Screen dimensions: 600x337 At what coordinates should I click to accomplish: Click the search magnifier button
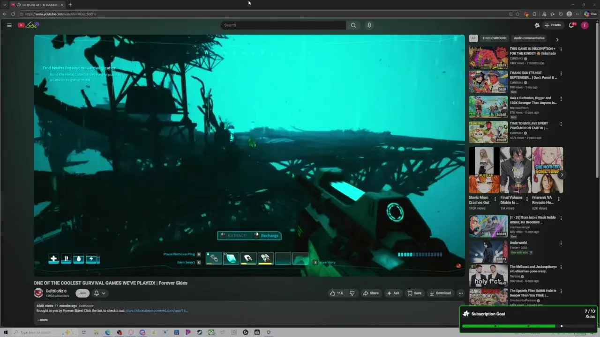(x=353, y=25)
